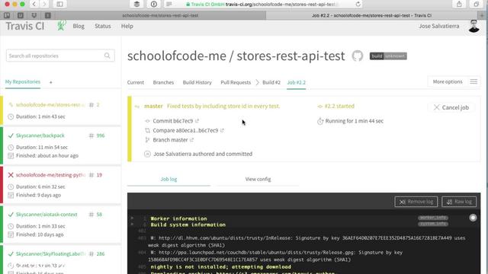The width and height of the screenshot is (488, 274).
Task: Open the user avatar profile picture
Action: click(x=474, y=26)
